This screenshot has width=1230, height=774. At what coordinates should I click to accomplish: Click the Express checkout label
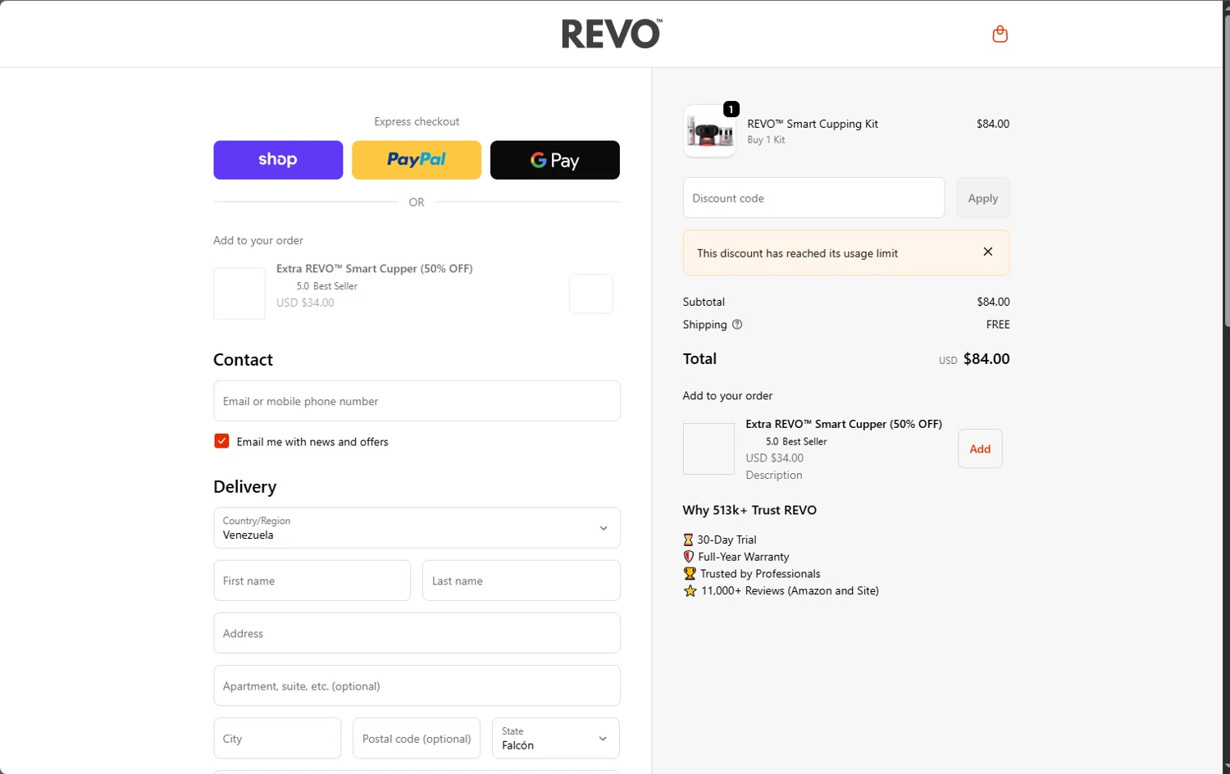click(x=417, y=121)
